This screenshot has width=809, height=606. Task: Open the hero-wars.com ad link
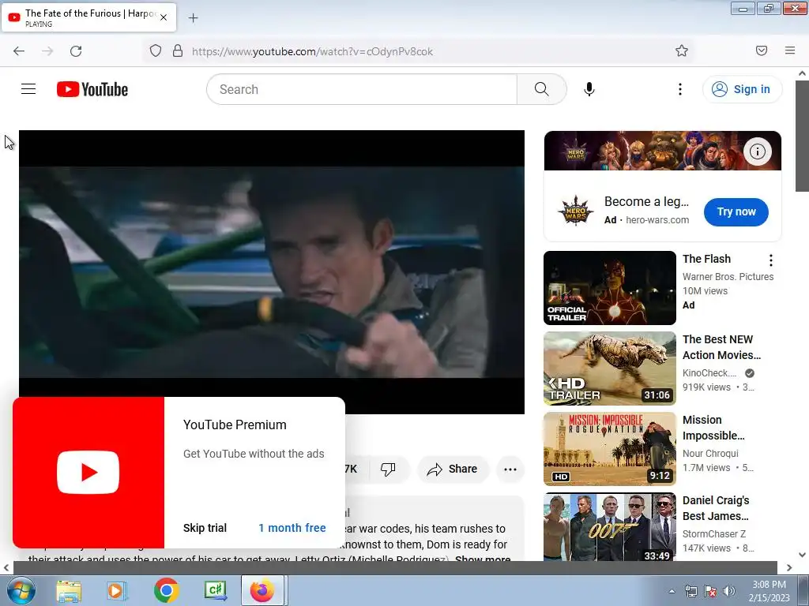click(x=657, y=220)
